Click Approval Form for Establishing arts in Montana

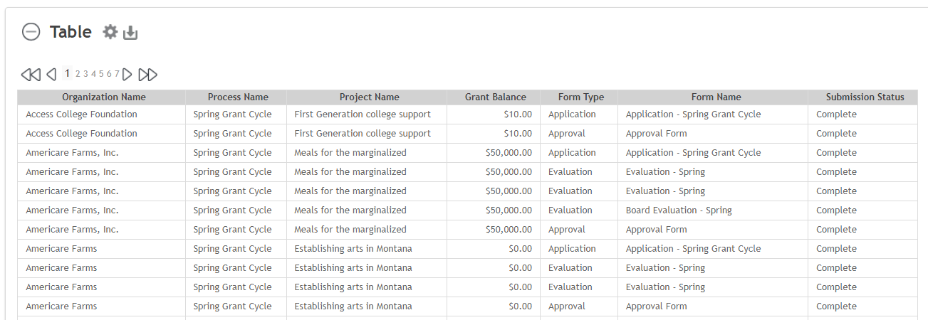coord(657,306)
